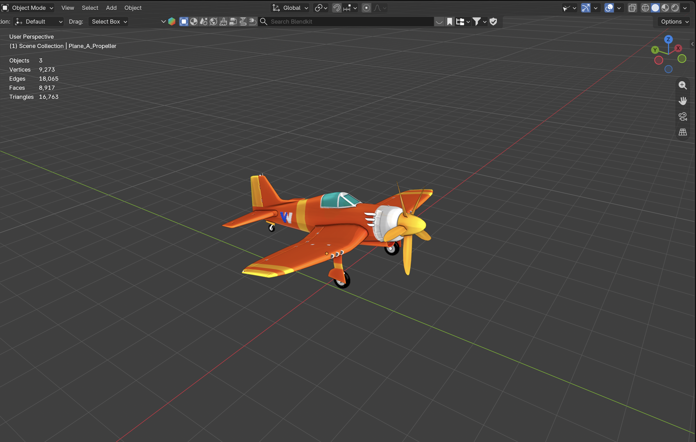This screenshot has height=442, width=696.
Task: Click the Search Blendkit input field
Action: (346, 21)
